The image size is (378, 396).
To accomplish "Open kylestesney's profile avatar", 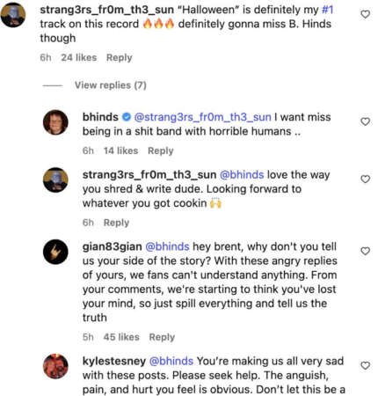I will point(55,366).
